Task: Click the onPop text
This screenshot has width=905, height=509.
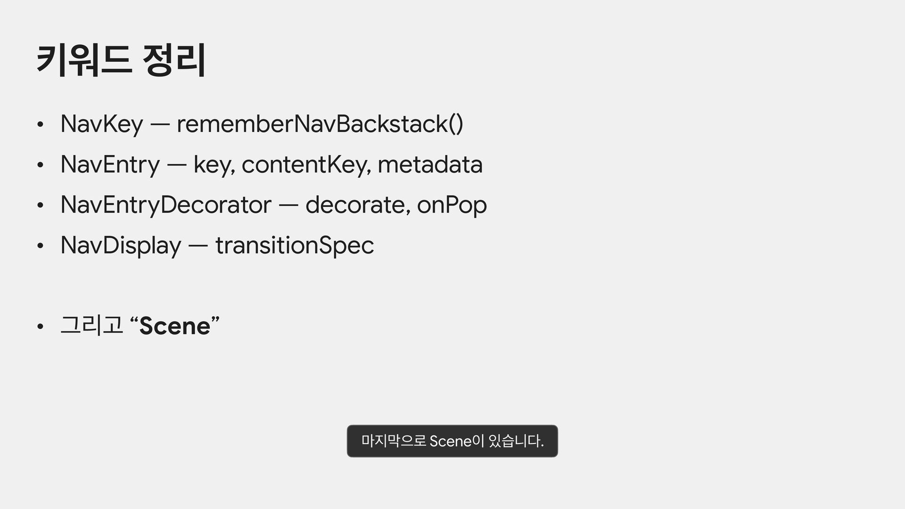Action: 452,205
